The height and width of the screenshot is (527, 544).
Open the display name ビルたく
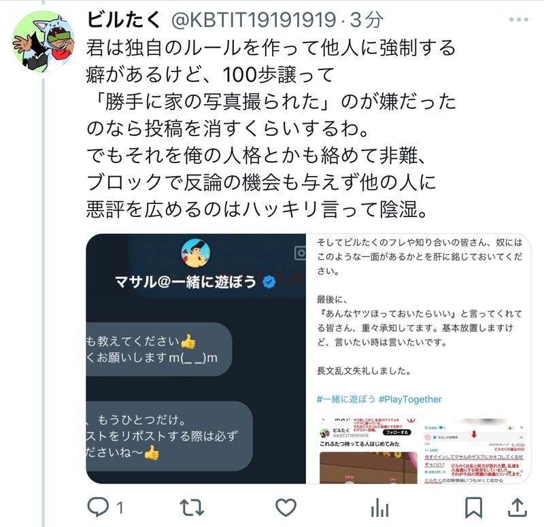[x=123, y=20]
